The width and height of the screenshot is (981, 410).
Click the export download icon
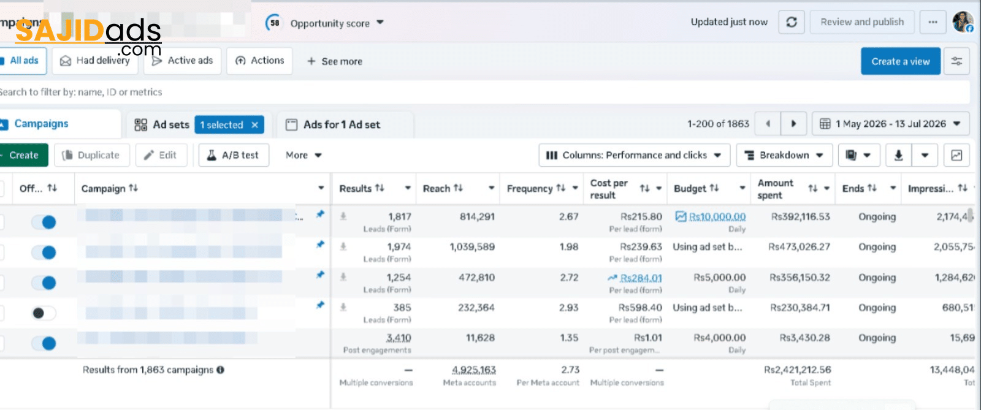click(898, 155)
